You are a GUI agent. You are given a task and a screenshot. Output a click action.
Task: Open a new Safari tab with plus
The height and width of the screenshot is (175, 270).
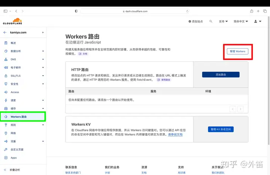[258, 11]
